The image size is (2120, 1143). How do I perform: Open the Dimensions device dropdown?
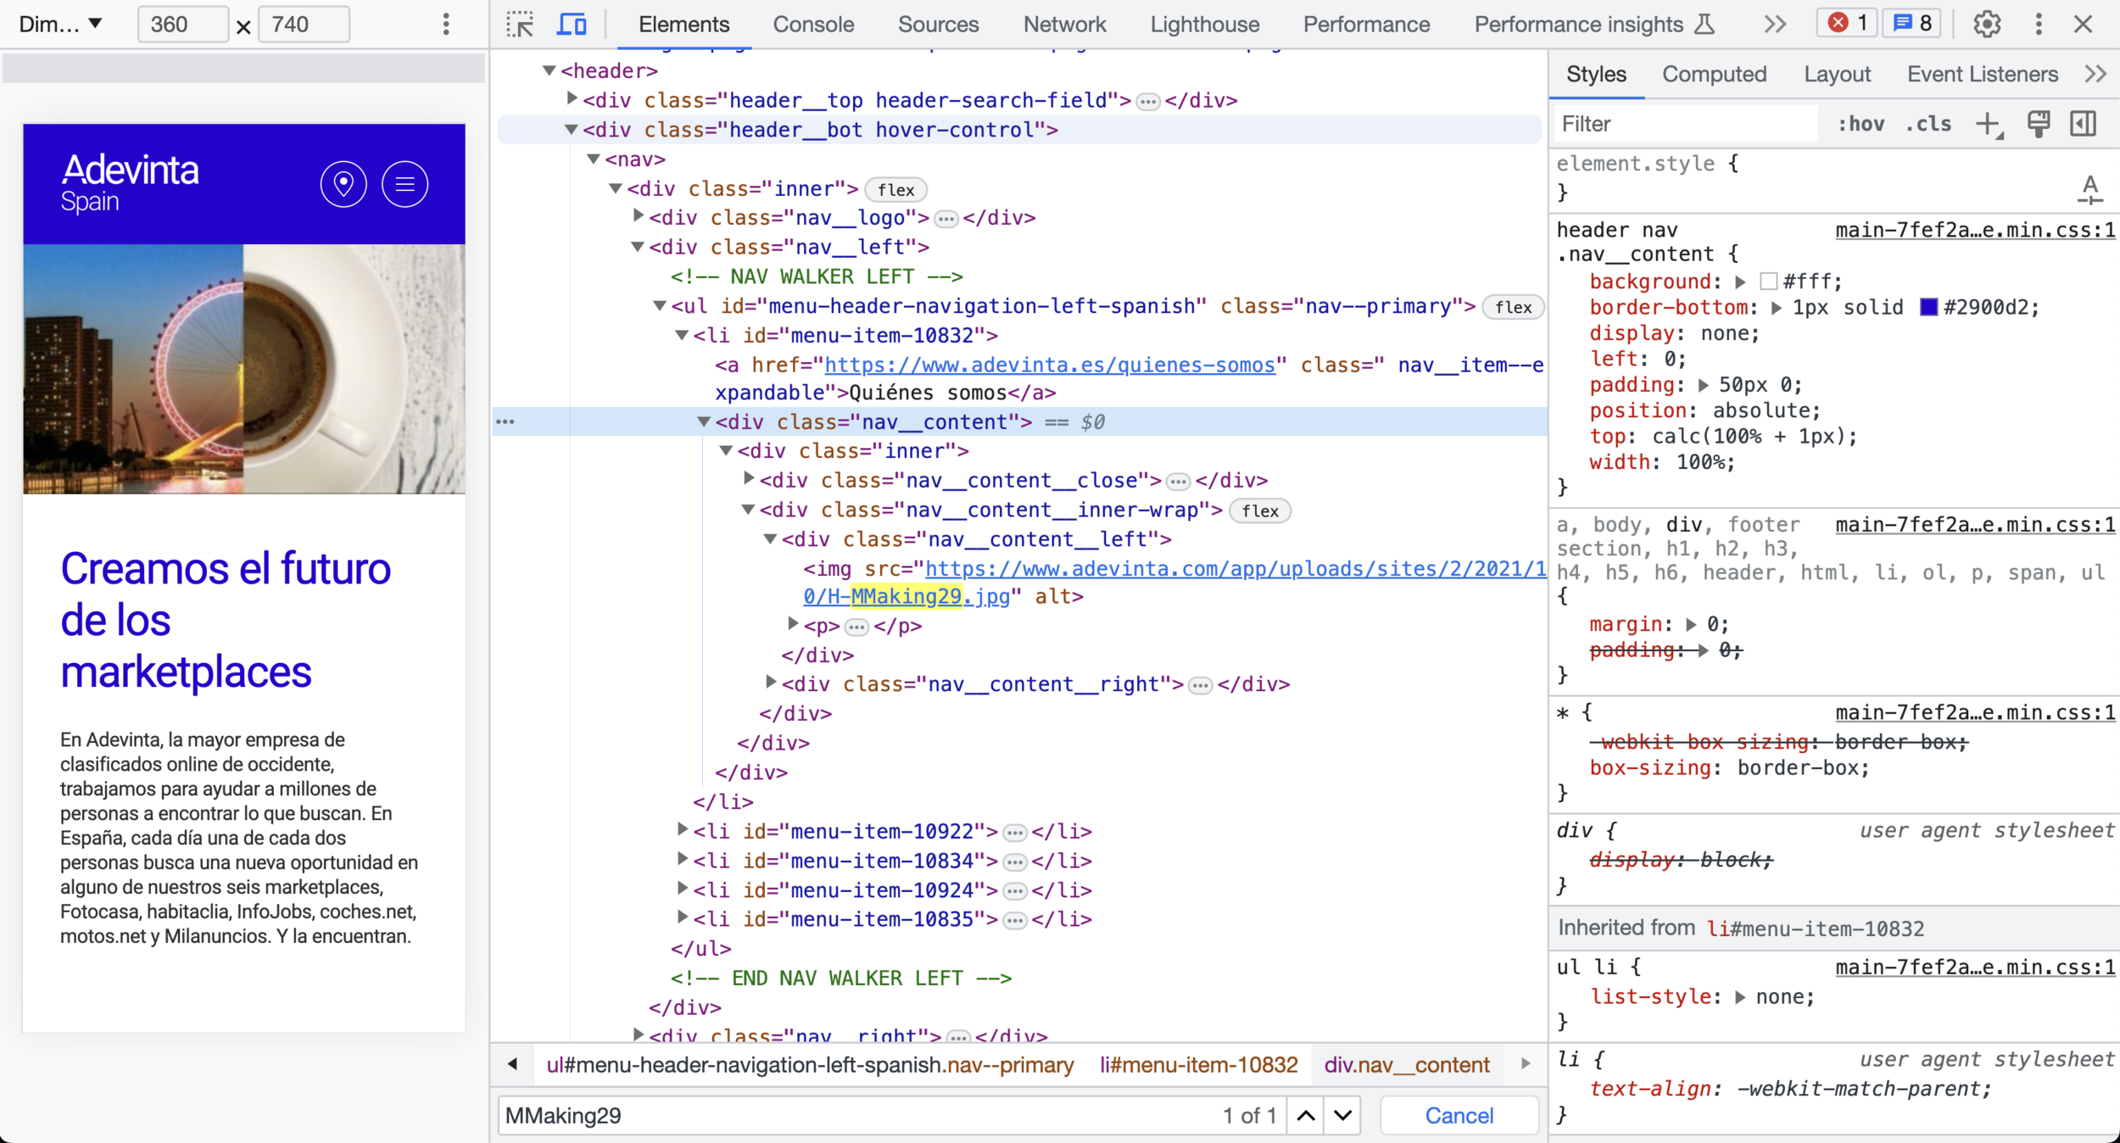(61, 25)
